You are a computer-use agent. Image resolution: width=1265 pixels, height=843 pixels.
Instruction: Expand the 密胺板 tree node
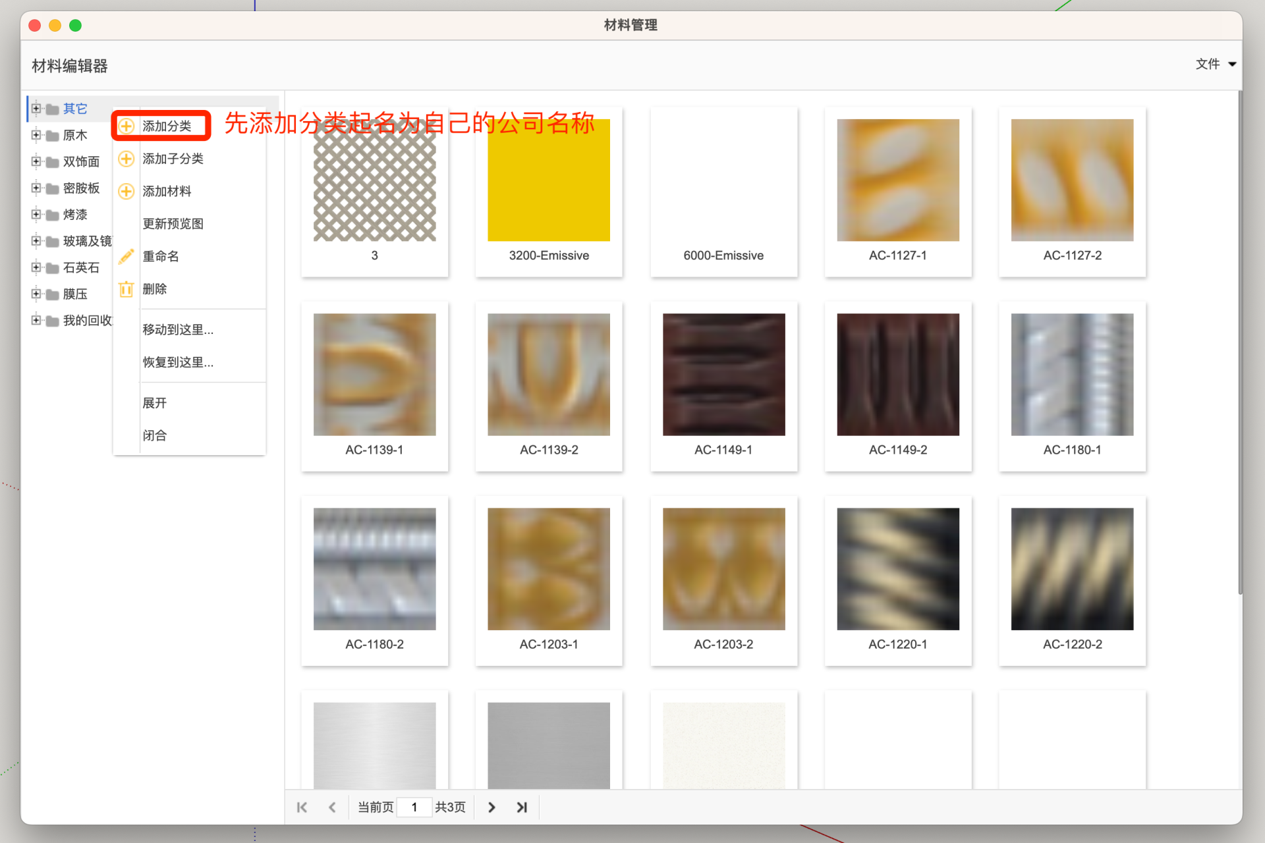coord(36,188)
